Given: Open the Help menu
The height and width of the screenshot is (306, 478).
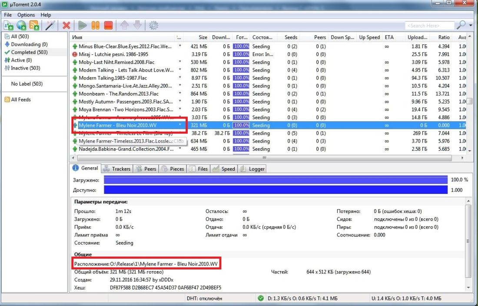Looking at the screenshot, I should coord(46,15).
